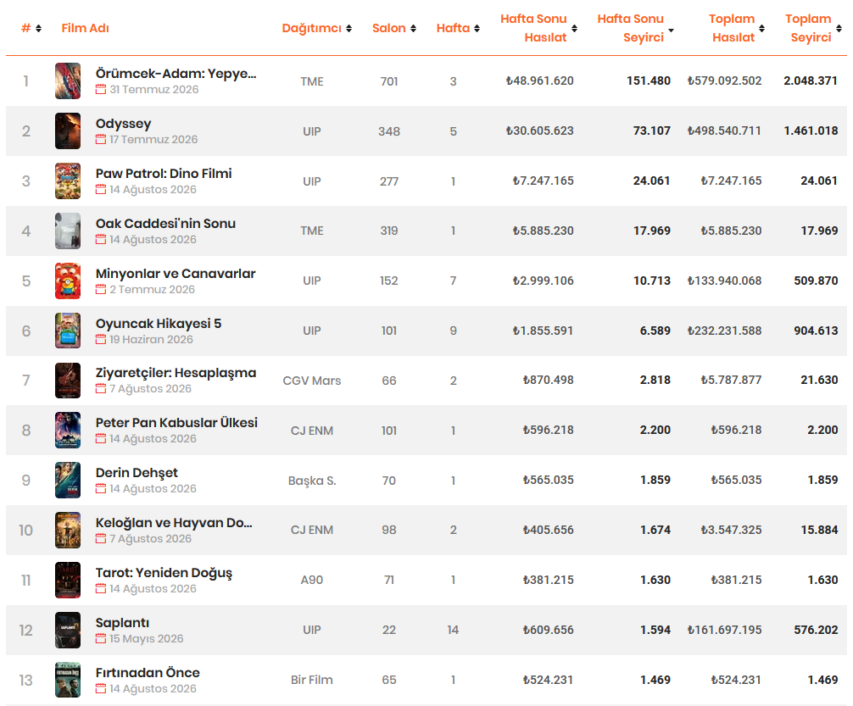Open Oyuncak Hikayesi 5 title link
853x706 pixels.
[x=159, y=324]
